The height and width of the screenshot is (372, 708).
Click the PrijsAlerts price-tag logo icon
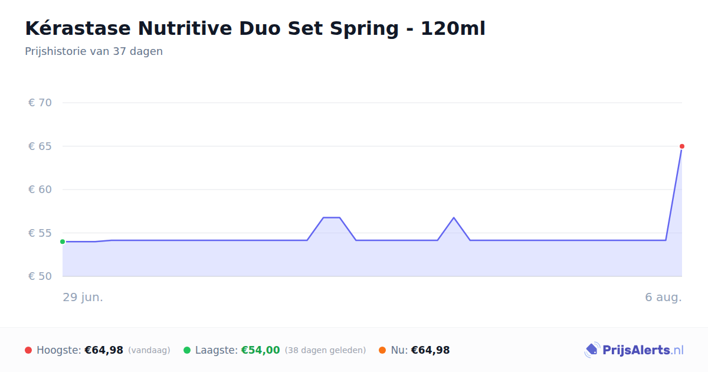[x=592, y=350]
